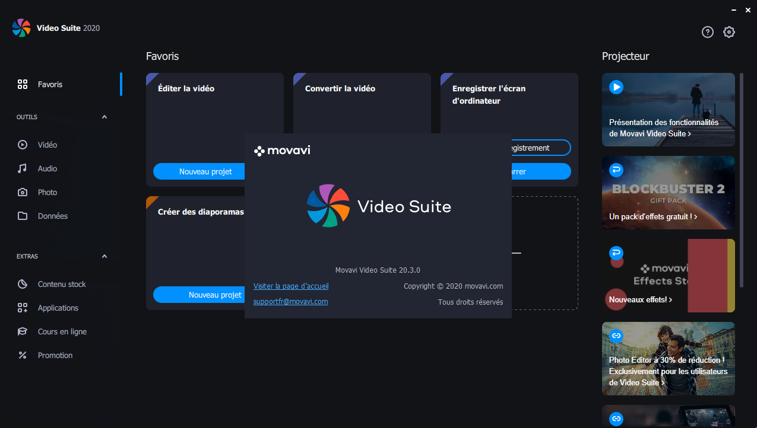This screenshot has width=757, height=428.
Task: Click Movavi Video Suite 20.3.0 version text
Action: click(x=378, y=270)
